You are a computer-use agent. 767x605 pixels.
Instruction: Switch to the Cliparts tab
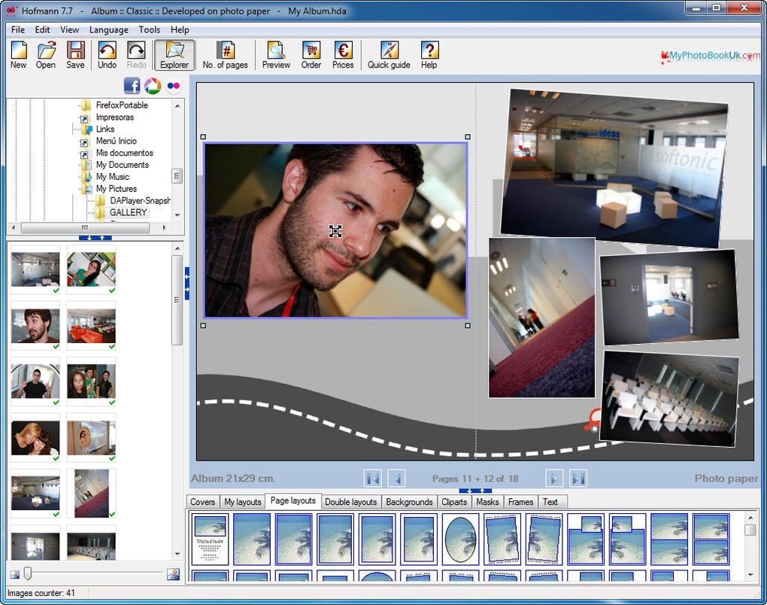(x=454, y=502)
